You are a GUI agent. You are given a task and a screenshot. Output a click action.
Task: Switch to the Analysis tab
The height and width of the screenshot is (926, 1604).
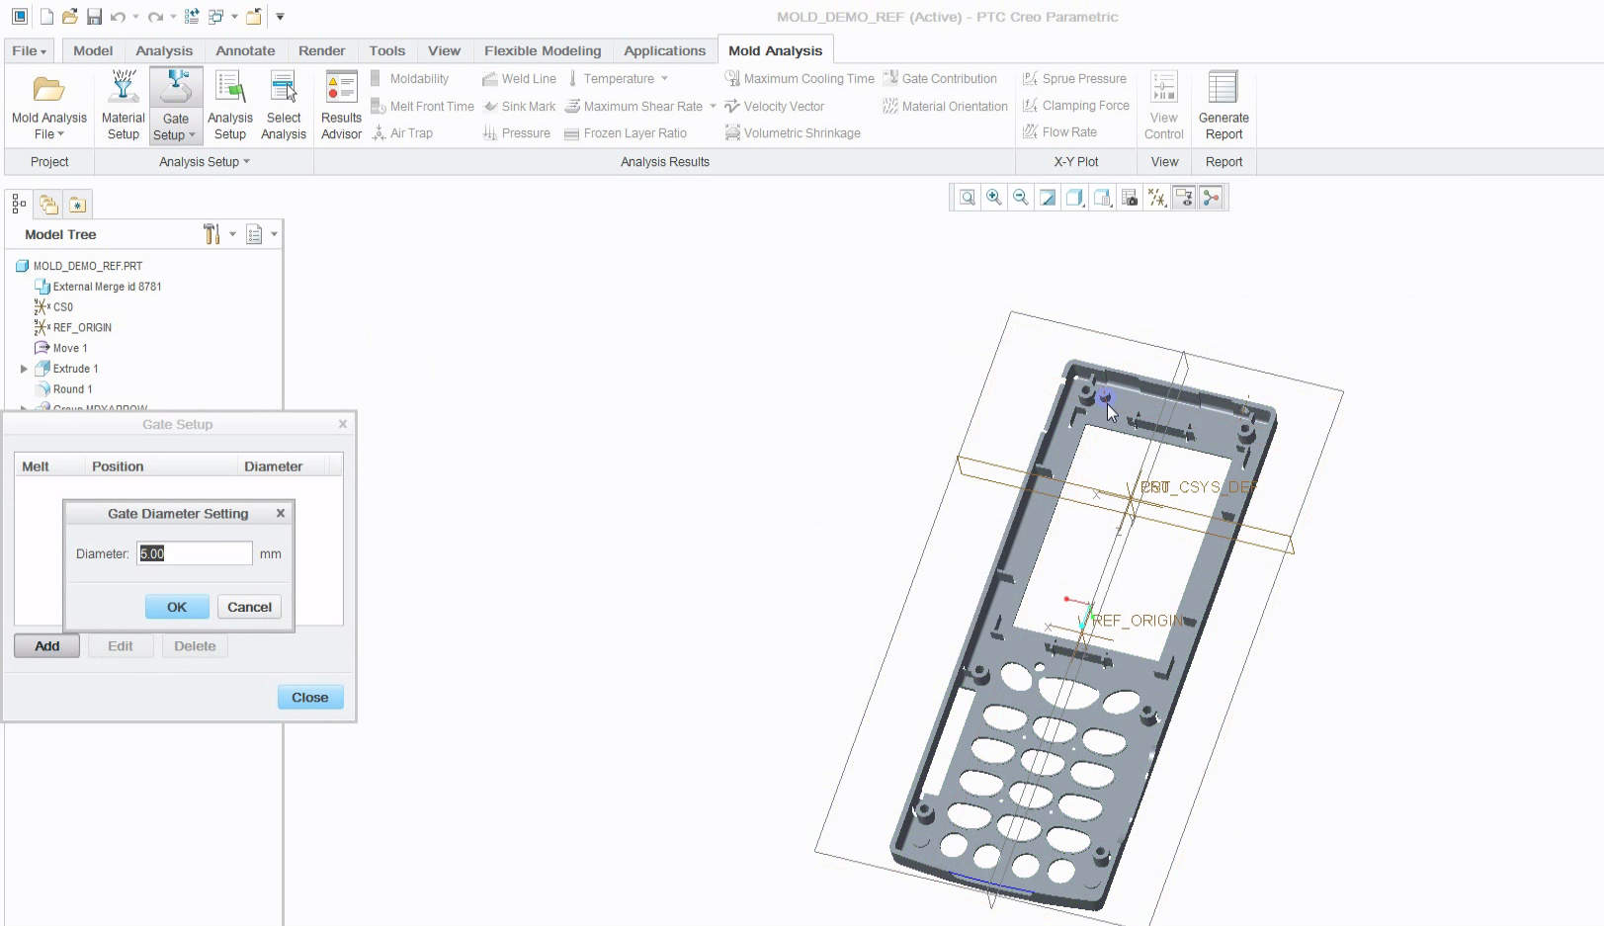164,50
